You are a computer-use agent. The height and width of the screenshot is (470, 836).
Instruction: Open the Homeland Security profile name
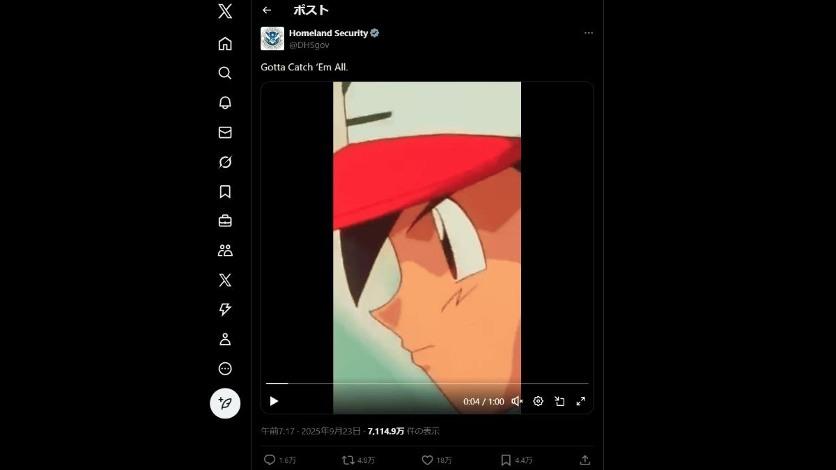[328, 33]
